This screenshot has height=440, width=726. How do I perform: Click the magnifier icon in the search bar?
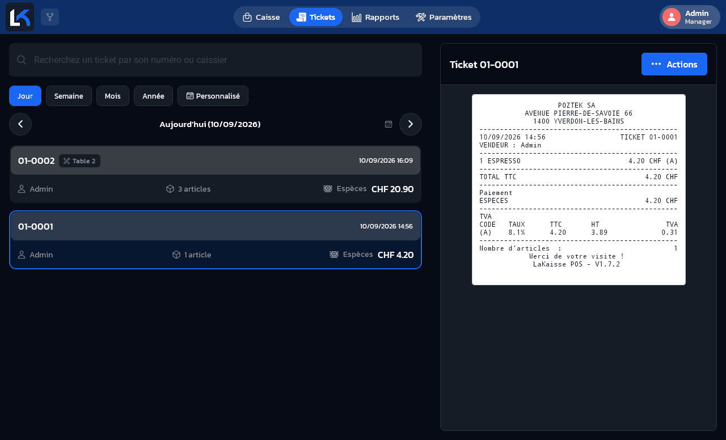point(22,60)
